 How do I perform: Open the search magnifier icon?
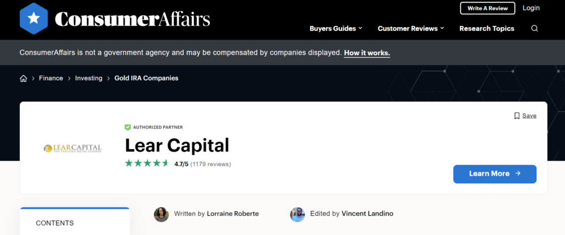(x=534, y=29)
